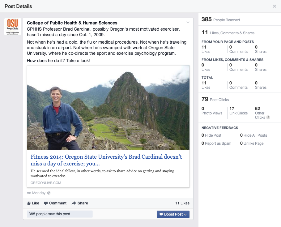The height and width of the screenshot is (227, 281).
Task: Close the Post Details dialog
Action: 275,6
